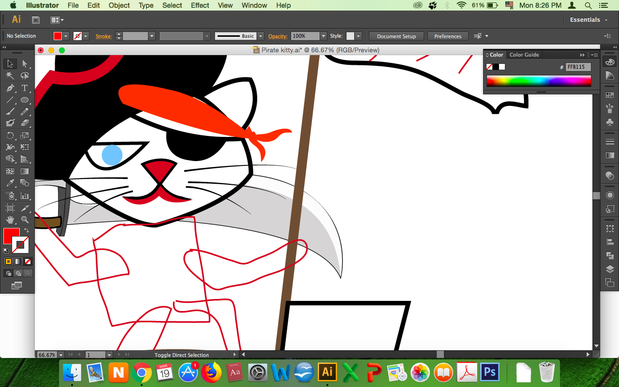Select the Eyedropper tool
Image resolution: width=619 pixels, height=387 pixels.
coord(10,183)
